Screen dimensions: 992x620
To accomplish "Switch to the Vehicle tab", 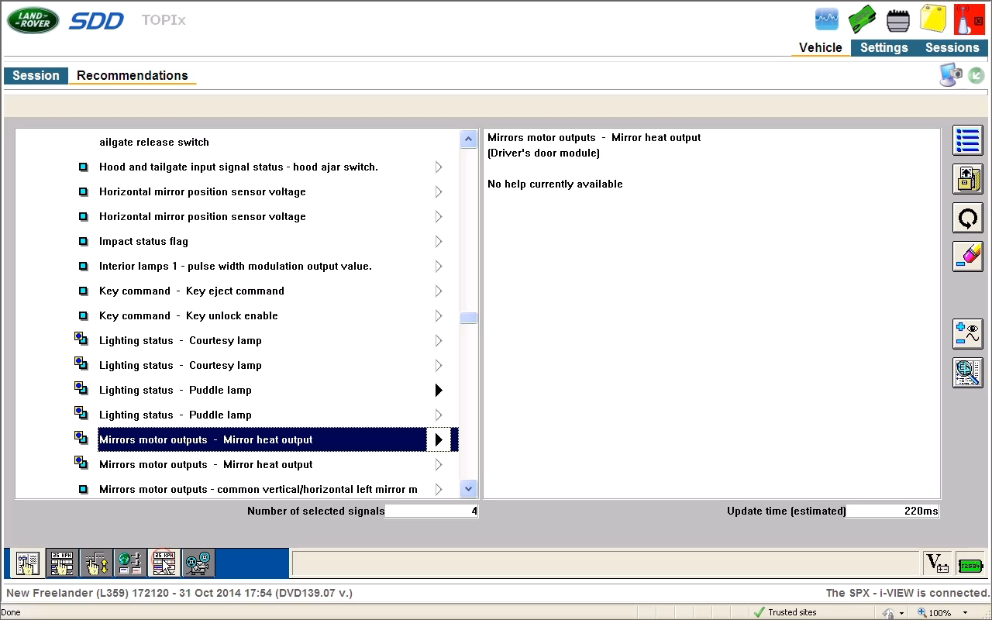I will 820,47.
